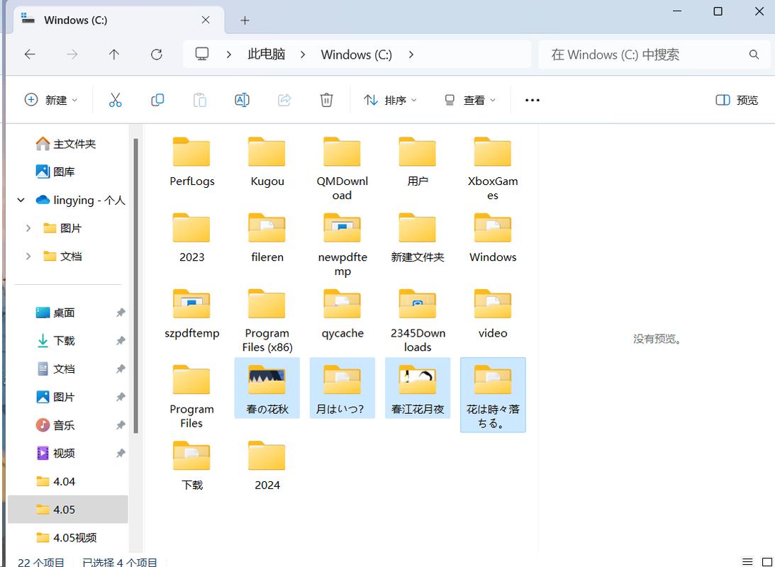Select the 春の花秋 folder thumbnail
Viewport: 775px width, 567px height.
tap(267, 388)
